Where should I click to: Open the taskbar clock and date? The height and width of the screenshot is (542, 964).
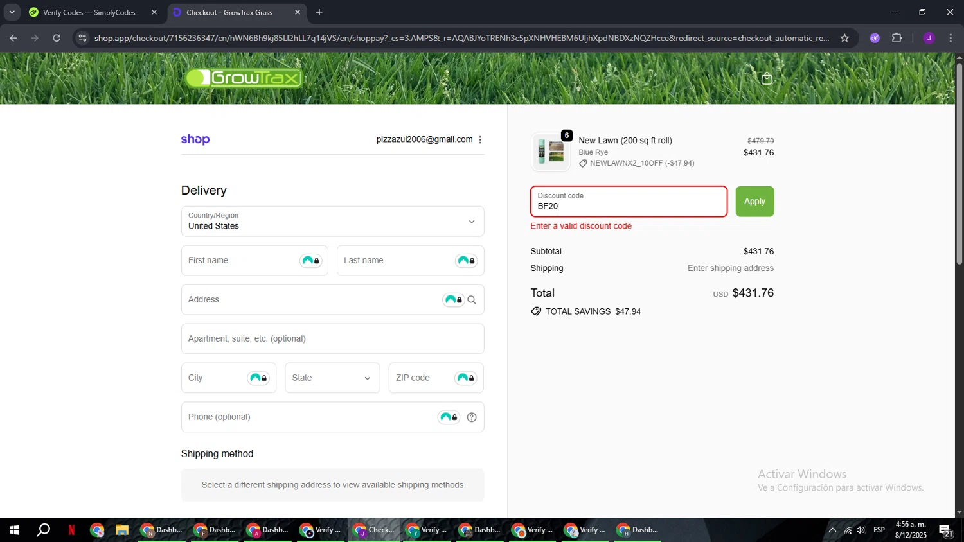click(911, 530)
